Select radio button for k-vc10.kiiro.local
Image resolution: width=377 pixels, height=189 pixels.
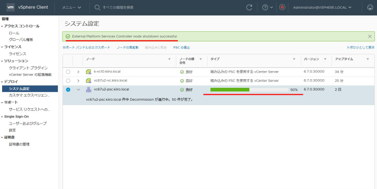click(68, 72)
